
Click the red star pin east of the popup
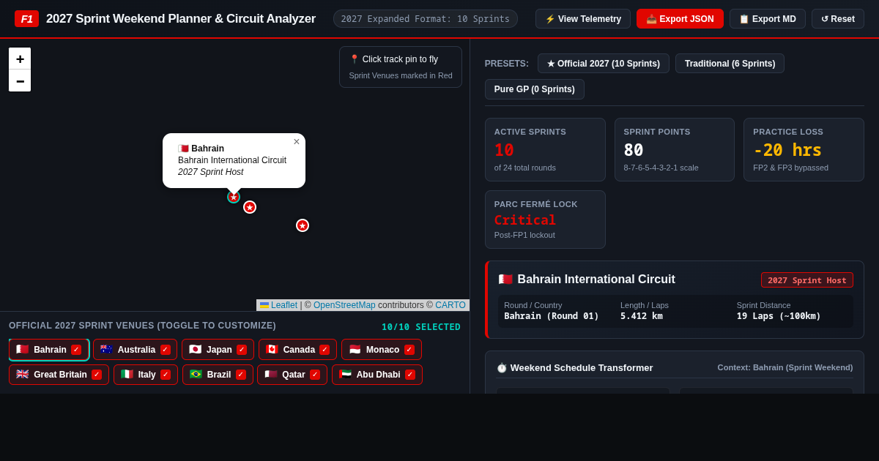303,225
